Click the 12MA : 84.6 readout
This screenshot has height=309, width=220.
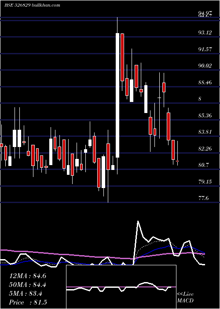28,276
